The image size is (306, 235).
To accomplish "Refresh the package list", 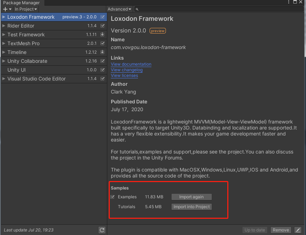I will coord(102,230).
